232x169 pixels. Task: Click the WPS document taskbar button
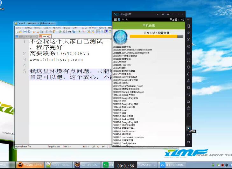(172, 165)
